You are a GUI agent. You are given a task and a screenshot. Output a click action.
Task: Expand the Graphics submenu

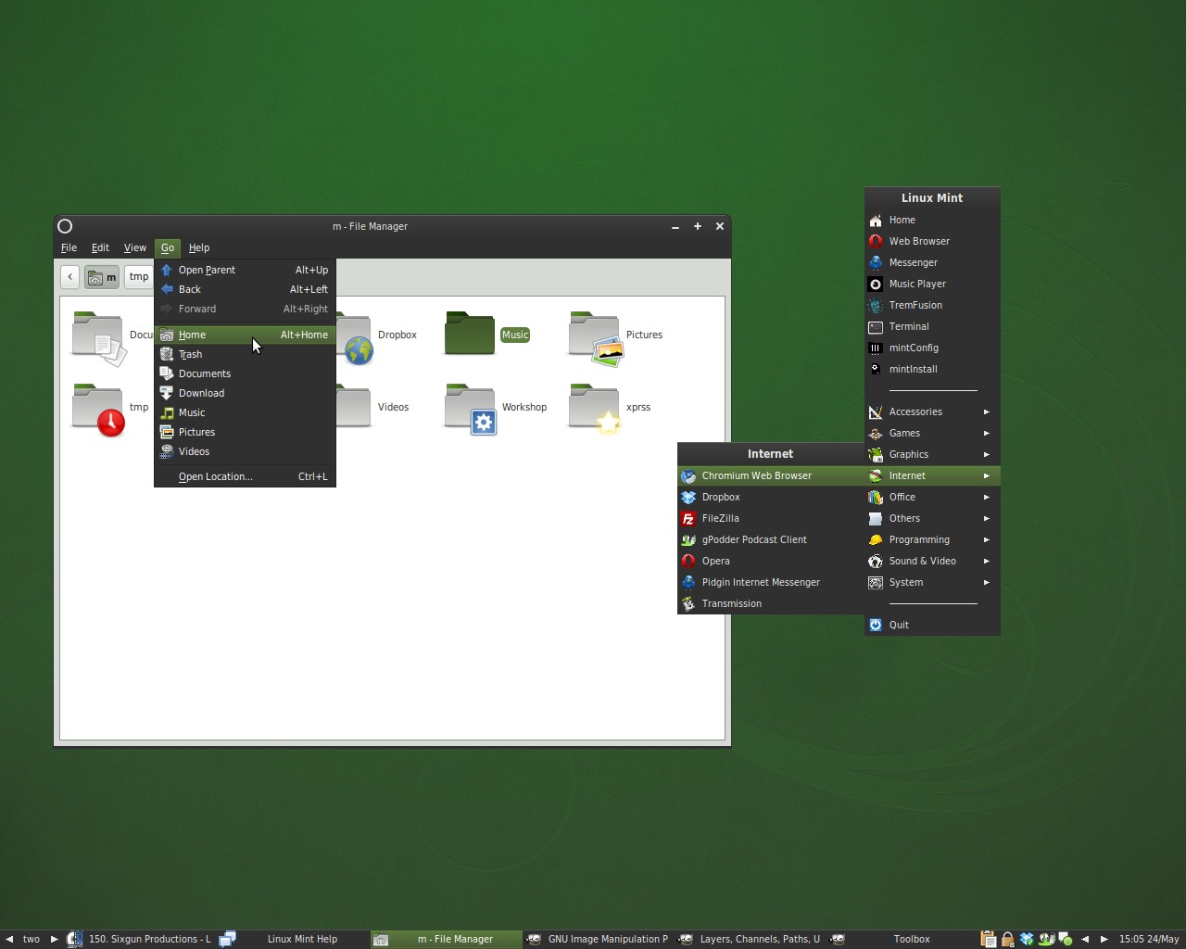932,454
